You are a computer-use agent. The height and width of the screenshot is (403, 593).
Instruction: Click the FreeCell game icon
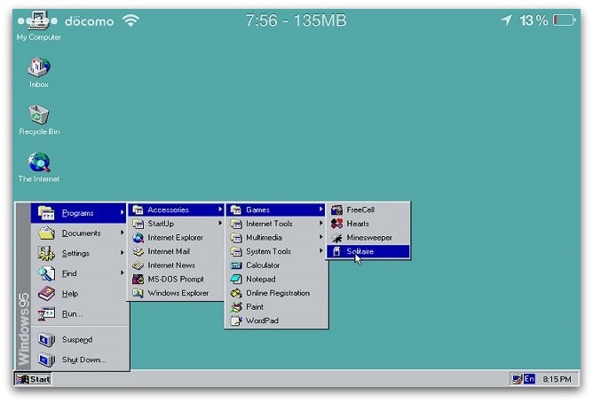336,209
